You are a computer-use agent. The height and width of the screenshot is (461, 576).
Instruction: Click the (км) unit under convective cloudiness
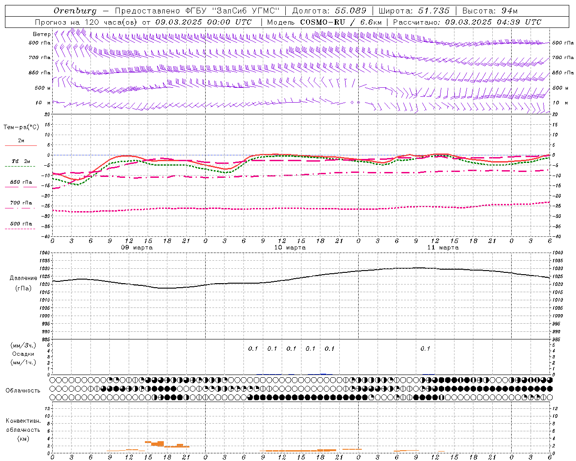tap(23, 438)
